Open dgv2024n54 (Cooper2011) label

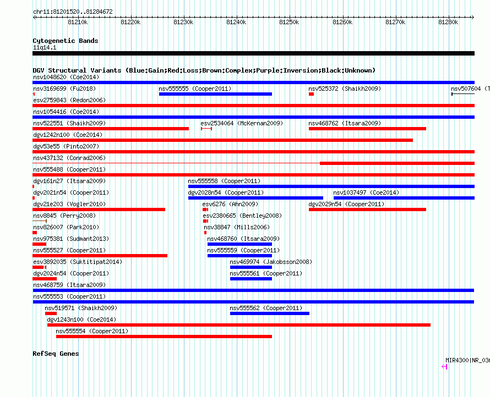(x=71, y=273)
